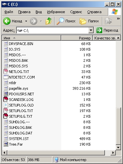This screenshot has width=123, height=164.
Task: Expand the address bar dropdown
Action: pos(91,30)
